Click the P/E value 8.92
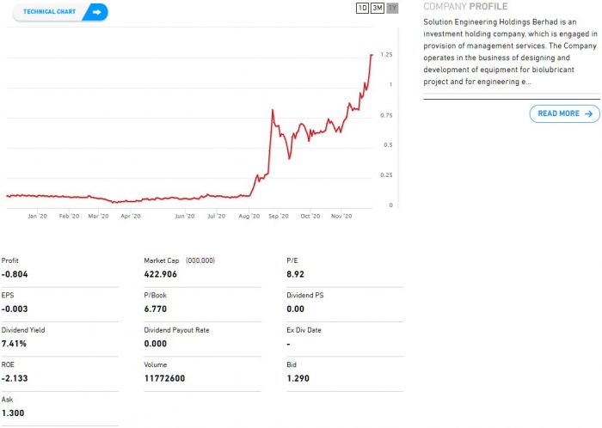Viewport: 602px width, 428px height. tap(295, 274)
